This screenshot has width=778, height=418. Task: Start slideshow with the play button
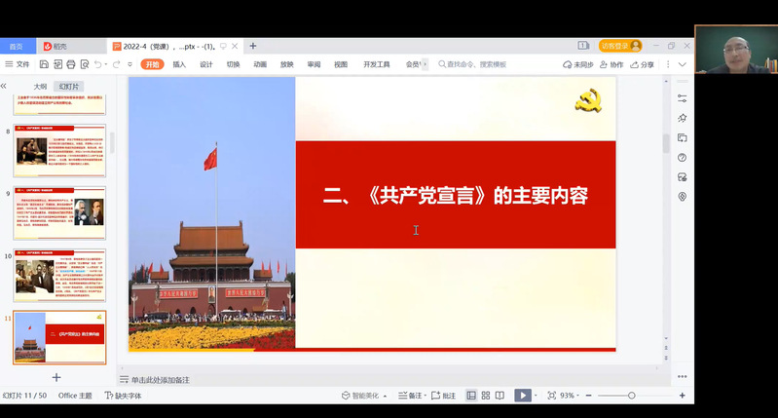[x=523, y=396]
